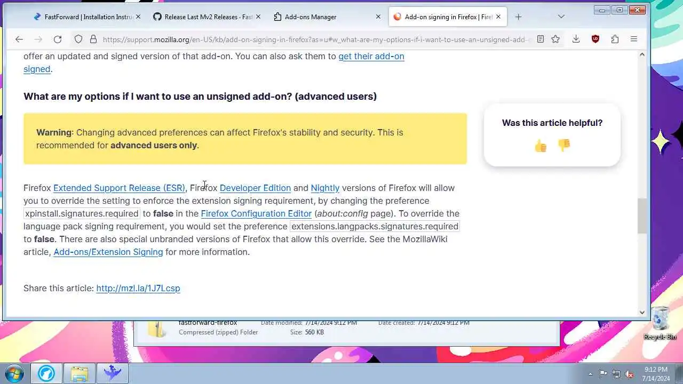The image size is (683, 384).
Task: Click the address bar URL
Action: pyautogui.click(x=316, y=39)
